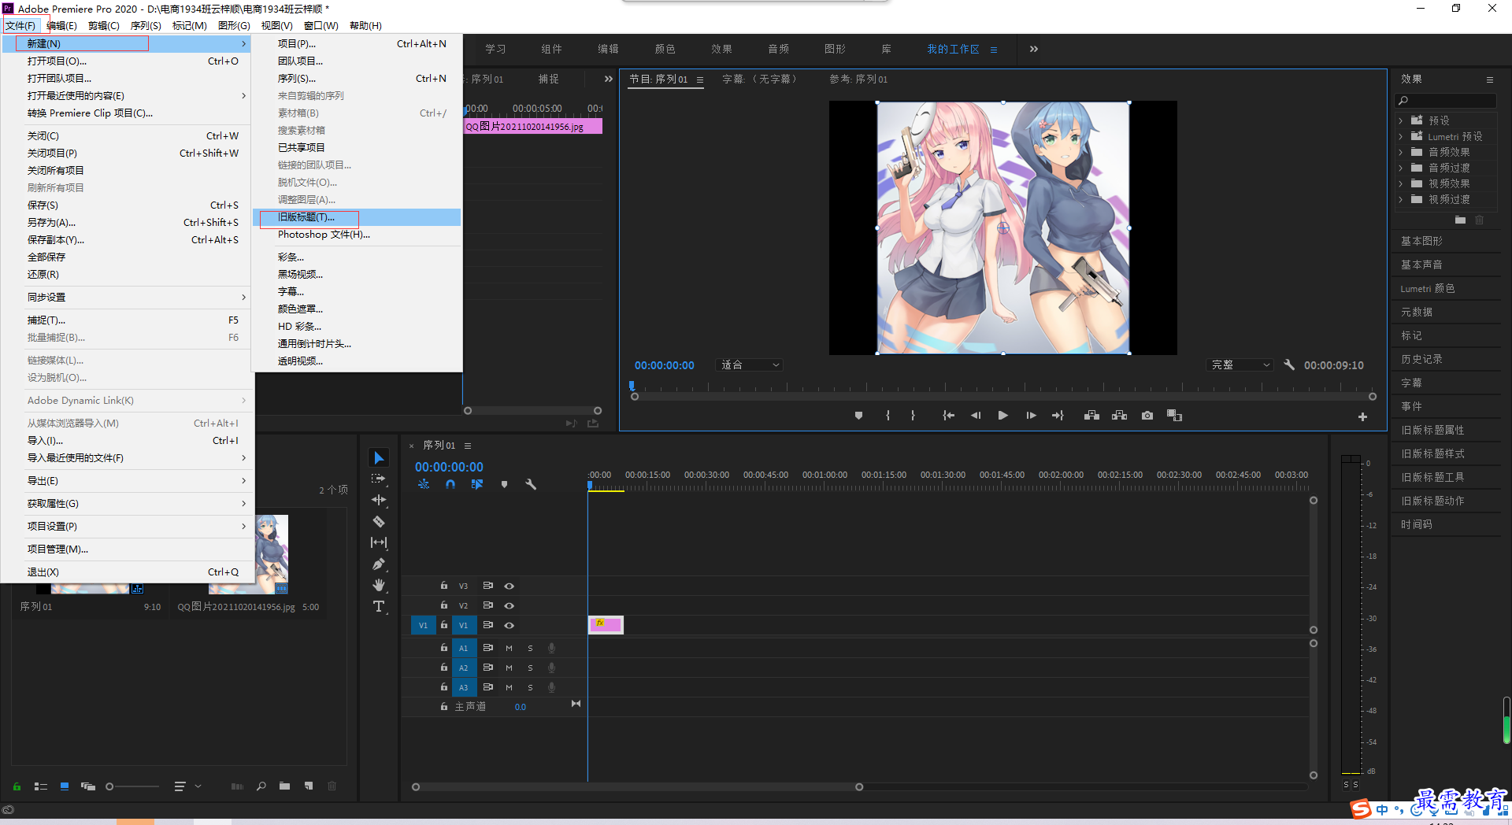
Task: Click the project panel search icon
Action: tap(261, 786)
